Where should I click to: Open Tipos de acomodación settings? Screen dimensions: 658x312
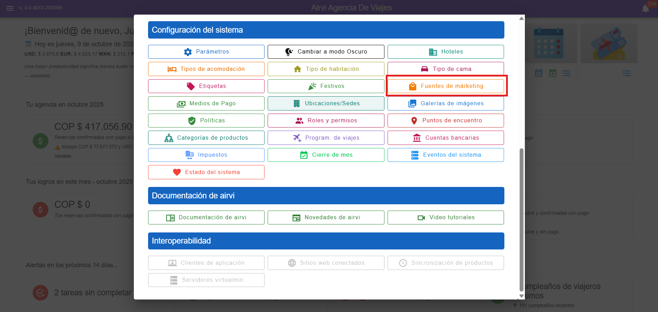[x=206, y=69]
